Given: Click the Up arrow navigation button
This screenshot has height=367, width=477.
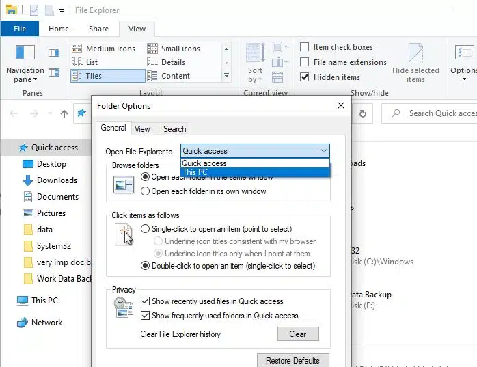Looking at the screenshot, I should click(x=64, y=114).
